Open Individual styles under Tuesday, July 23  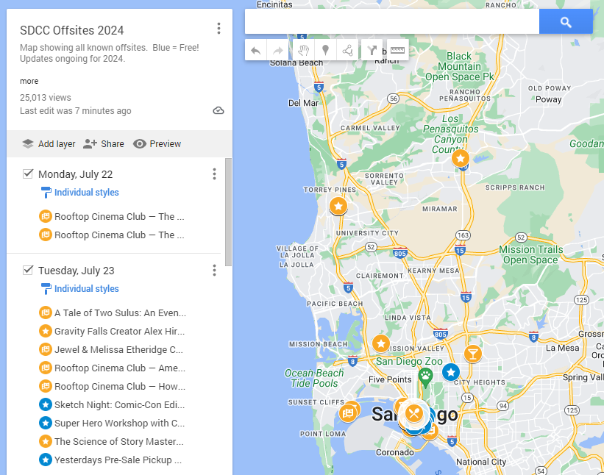[85, 288]
